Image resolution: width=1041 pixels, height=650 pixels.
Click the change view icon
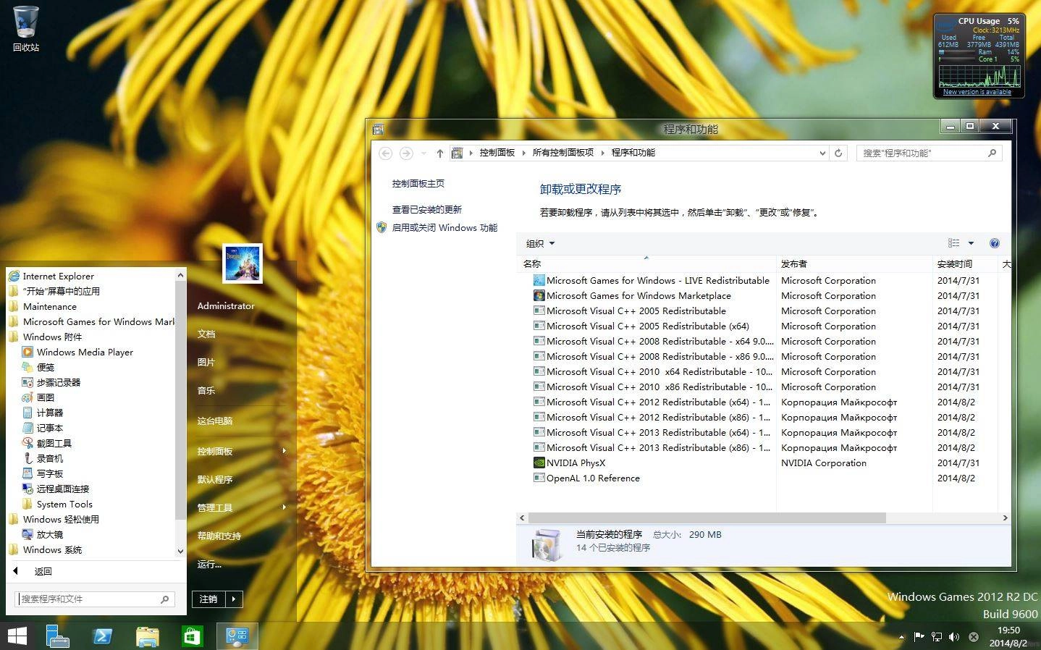click(x=954, y=243)
